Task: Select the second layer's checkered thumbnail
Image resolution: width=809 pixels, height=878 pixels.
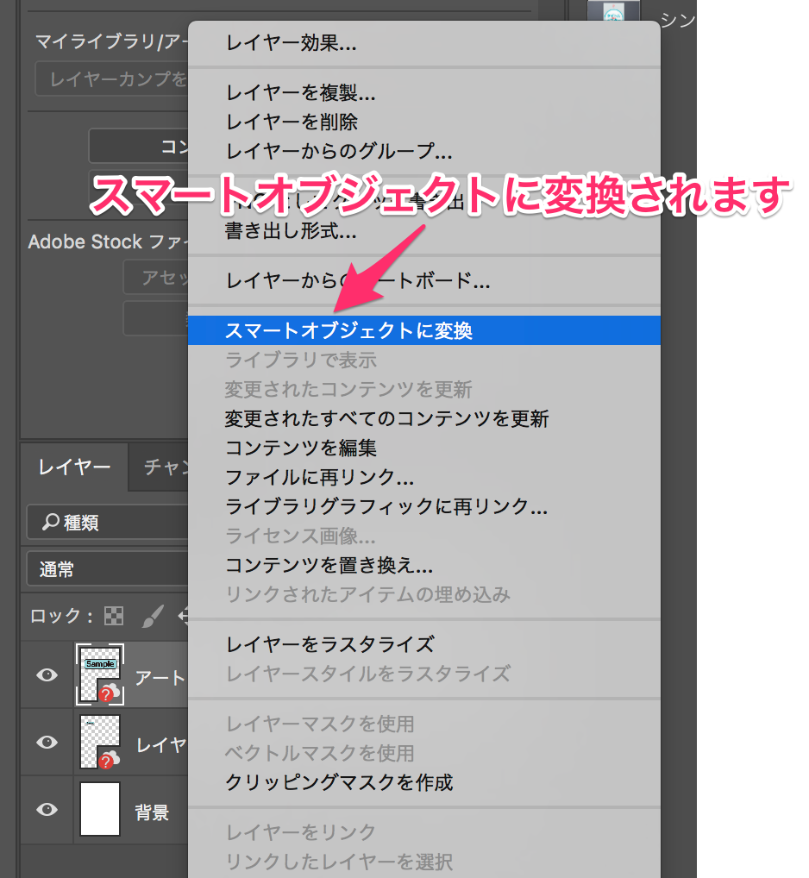Action: (100, 742)
